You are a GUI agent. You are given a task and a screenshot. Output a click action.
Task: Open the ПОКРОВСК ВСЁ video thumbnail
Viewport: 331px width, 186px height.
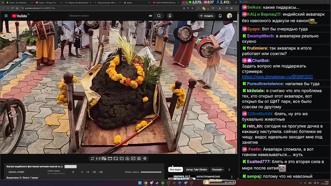click(182, 177)
